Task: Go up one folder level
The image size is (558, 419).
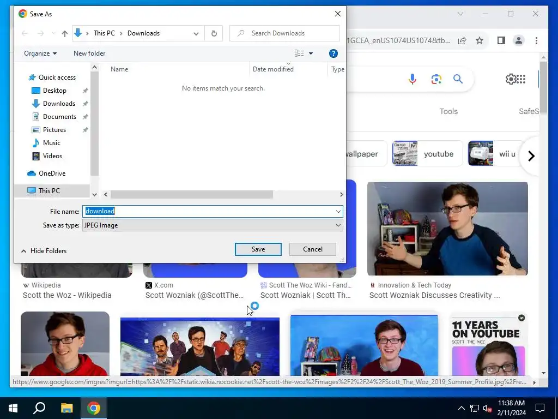Action: coord(64,33)
